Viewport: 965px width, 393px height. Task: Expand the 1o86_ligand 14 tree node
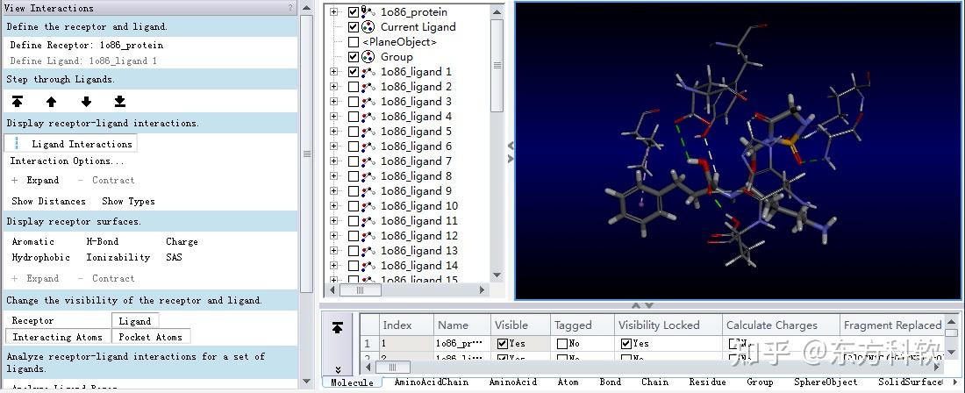(333, 266)
